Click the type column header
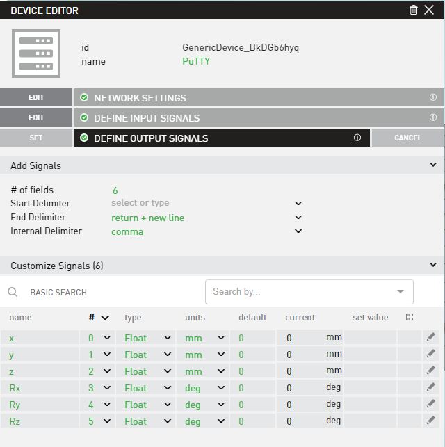The image size is (445, 447). click(133, 318)
